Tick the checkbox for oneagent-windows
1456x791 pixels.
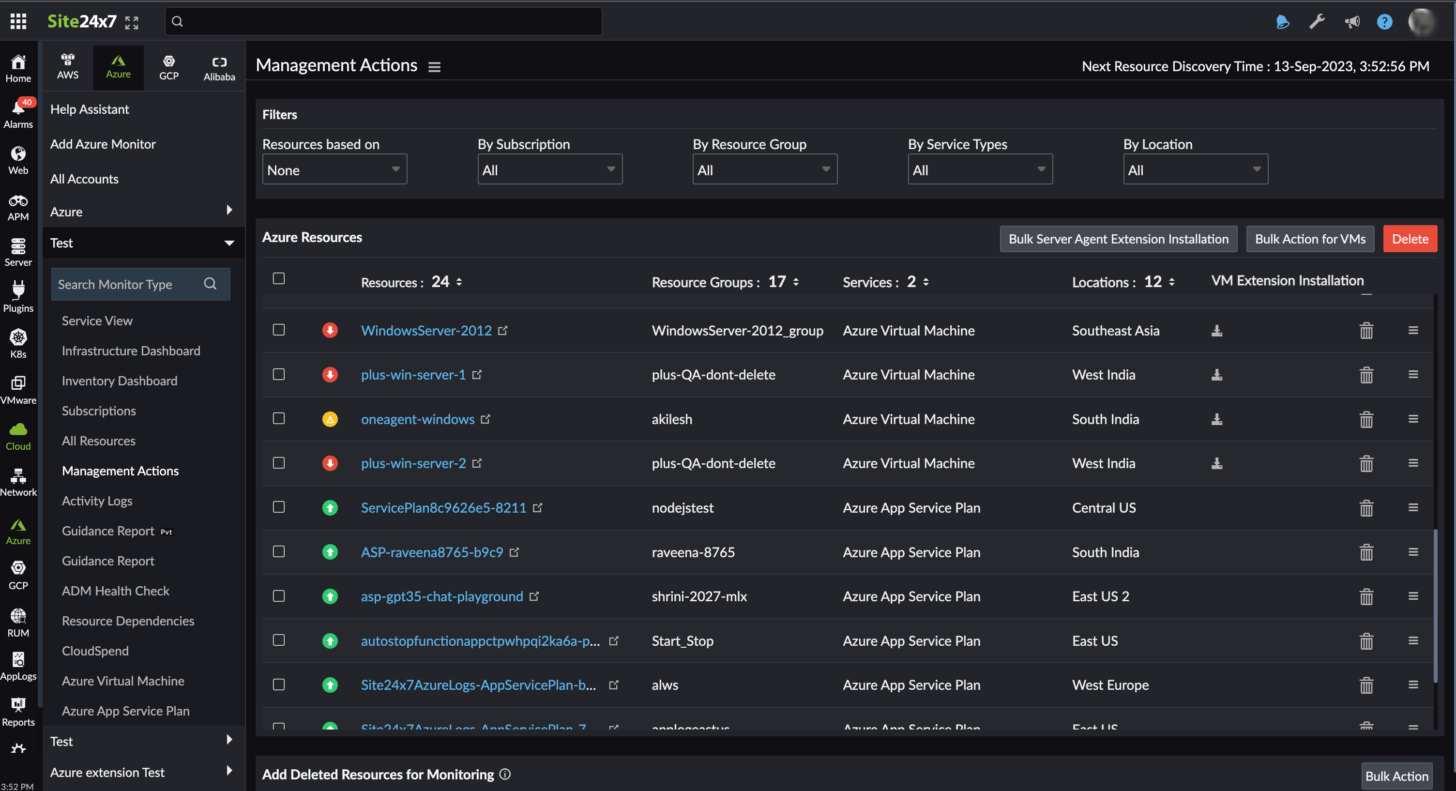pos(279,419)
